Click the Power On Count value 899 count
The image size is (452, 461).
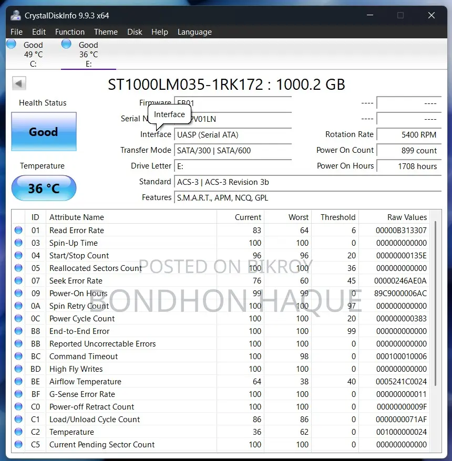click(409, 151)
